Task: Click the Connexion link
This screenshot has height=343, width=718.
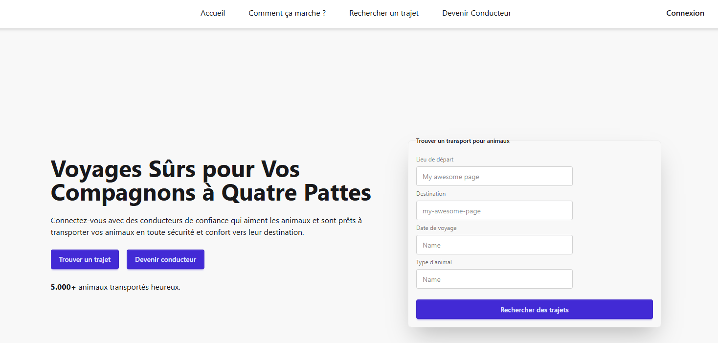Action: pyautogui.click(x=685, y=13)
